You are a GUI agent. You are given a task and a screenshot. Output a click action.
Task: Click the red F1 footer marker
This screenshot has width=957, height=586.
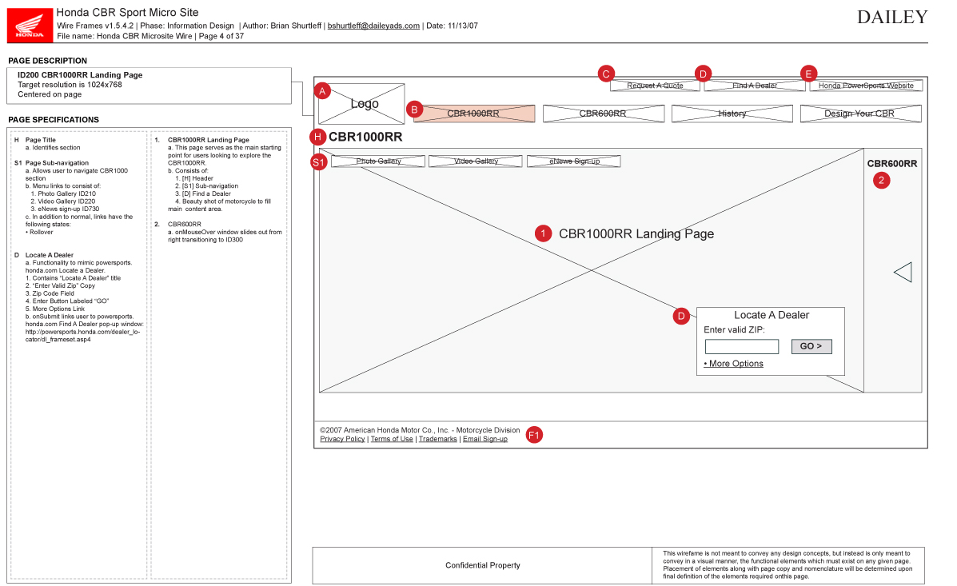(534, 435)
